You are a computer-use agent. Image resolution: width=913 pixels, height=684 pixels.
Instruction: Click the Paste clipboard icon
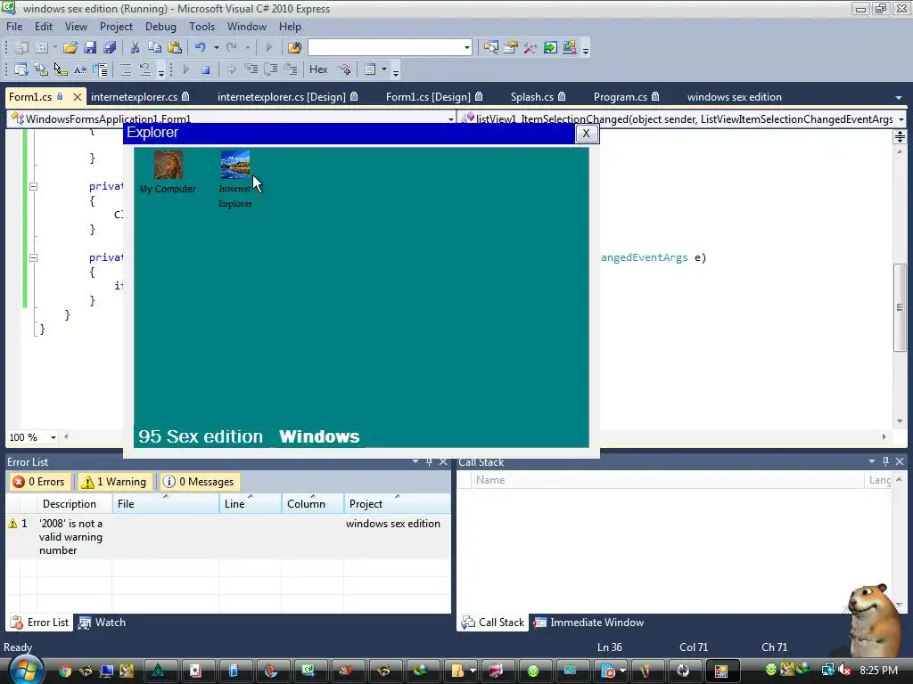(x=174, y=48)
